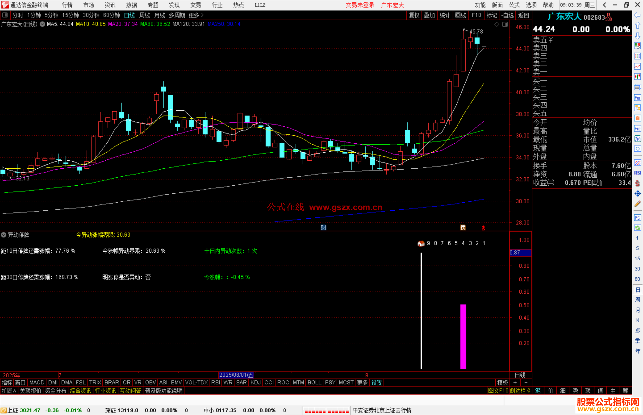Screen dimensions: 643x415
Task: Switch to the 周 weekly period in sidebar
Action: point(637,300)
